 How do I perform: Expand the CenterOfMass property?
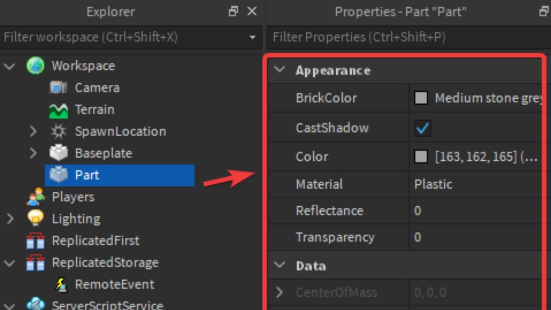click(x=279, y=292)
